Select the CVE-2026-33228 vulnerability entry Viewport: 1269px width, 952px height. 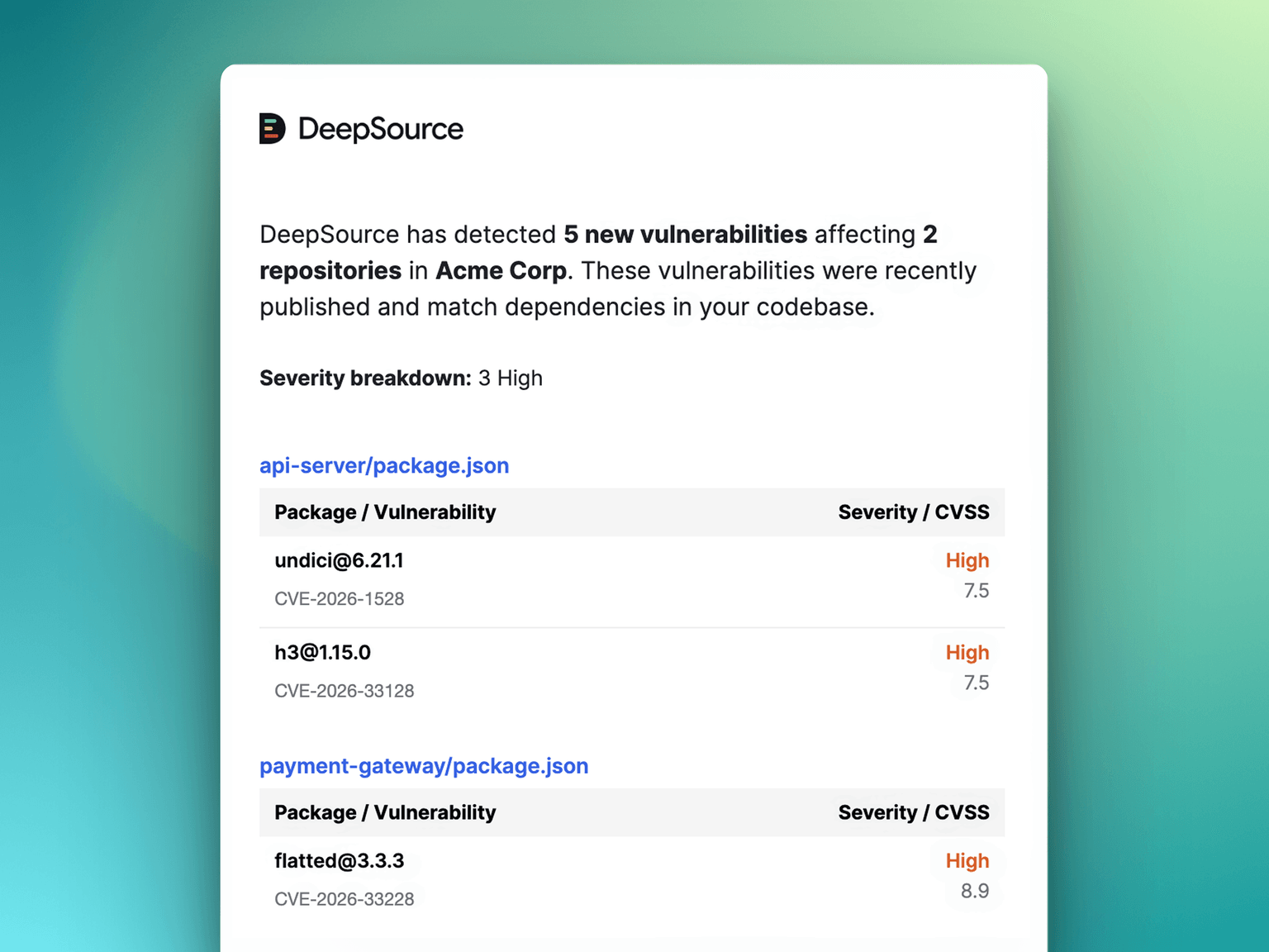tap(345, 899)
